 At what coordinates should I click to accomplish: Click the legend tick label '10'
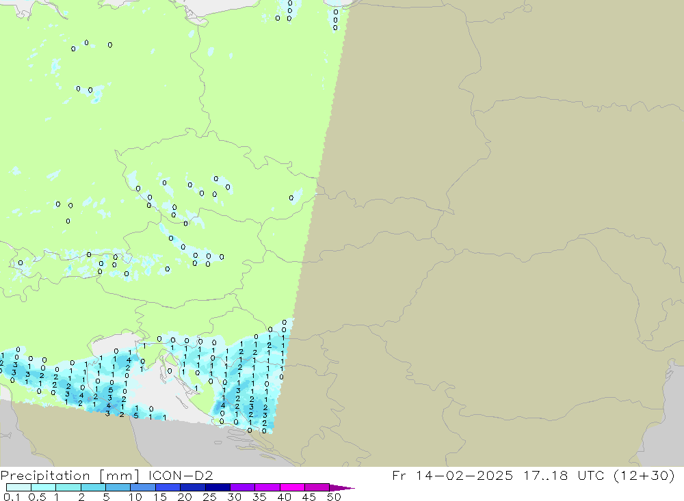[x=135, y=497]
